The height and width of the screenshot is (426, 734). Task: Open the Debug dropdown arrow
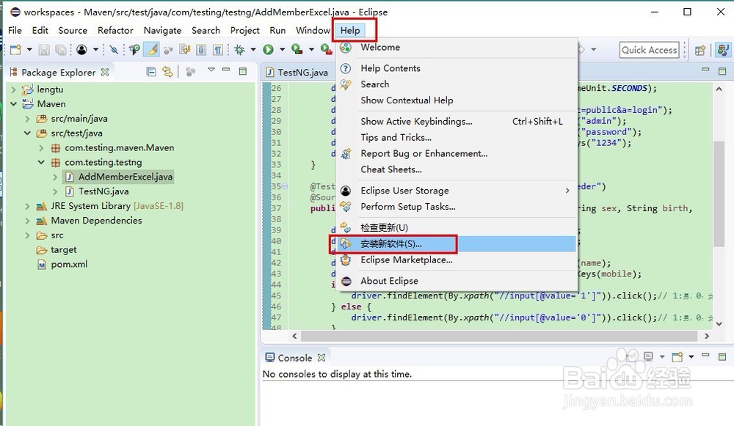click(x=253, y=50)
